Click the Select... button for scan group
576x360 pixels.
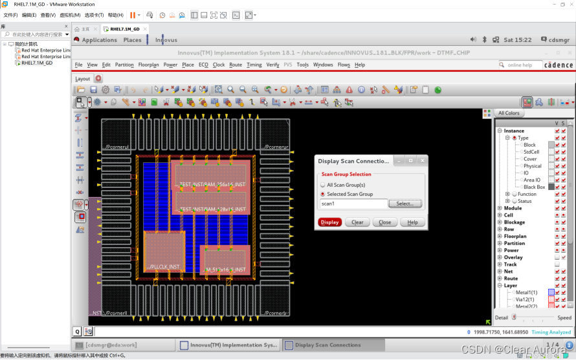coord(404,204)
